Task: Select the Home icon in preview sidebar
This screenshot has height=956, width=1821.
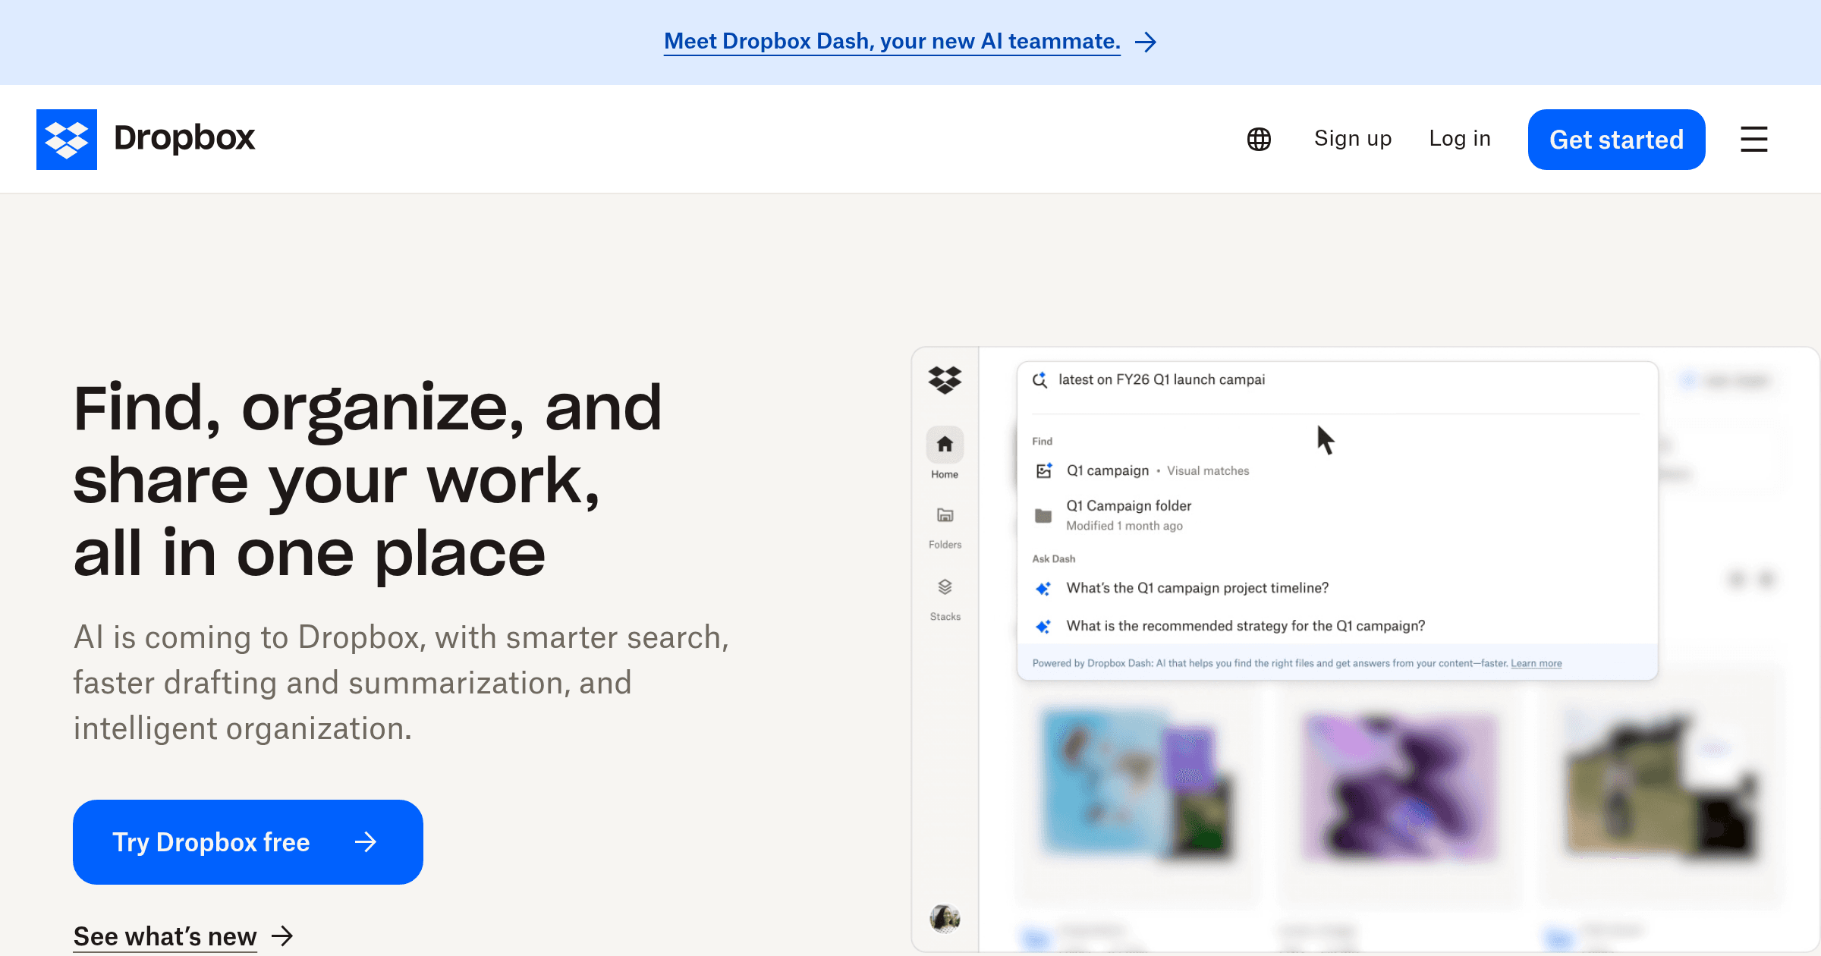Action: click(945, 445)
